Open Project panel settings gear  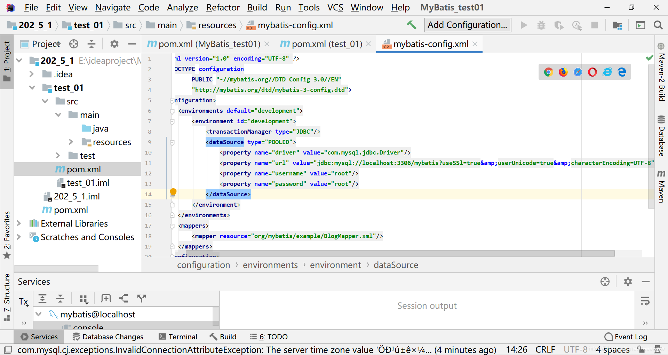[x=114, y=44]
